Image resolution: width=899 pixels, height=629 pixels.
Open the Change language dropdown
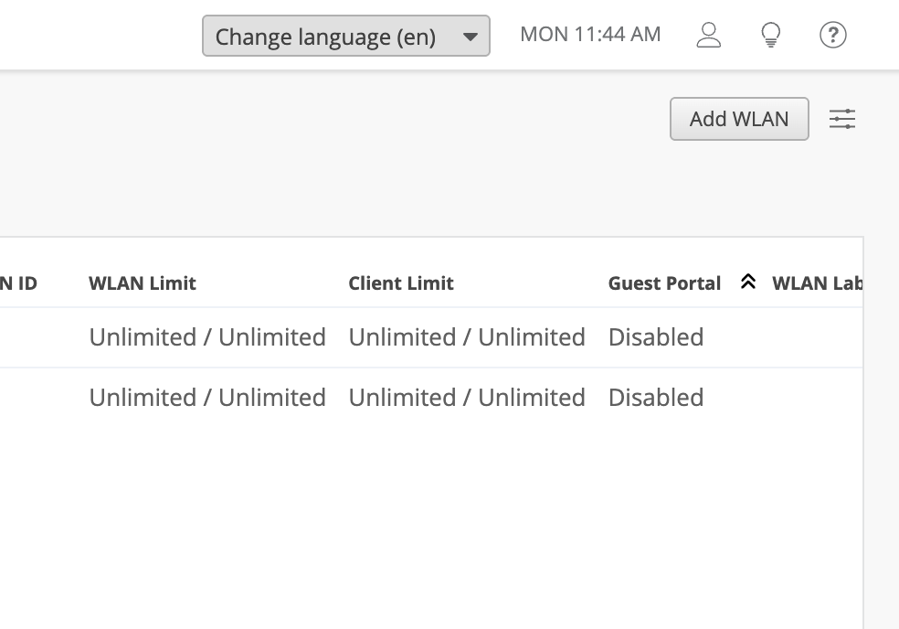[x=345, y=37]
